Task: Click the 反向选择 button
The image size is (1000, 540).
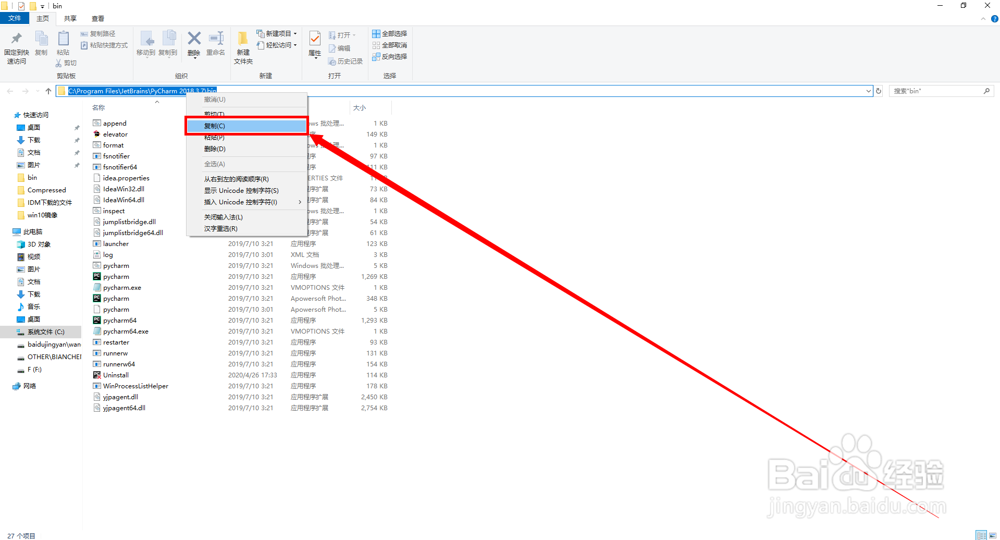Action: [390, 56]
